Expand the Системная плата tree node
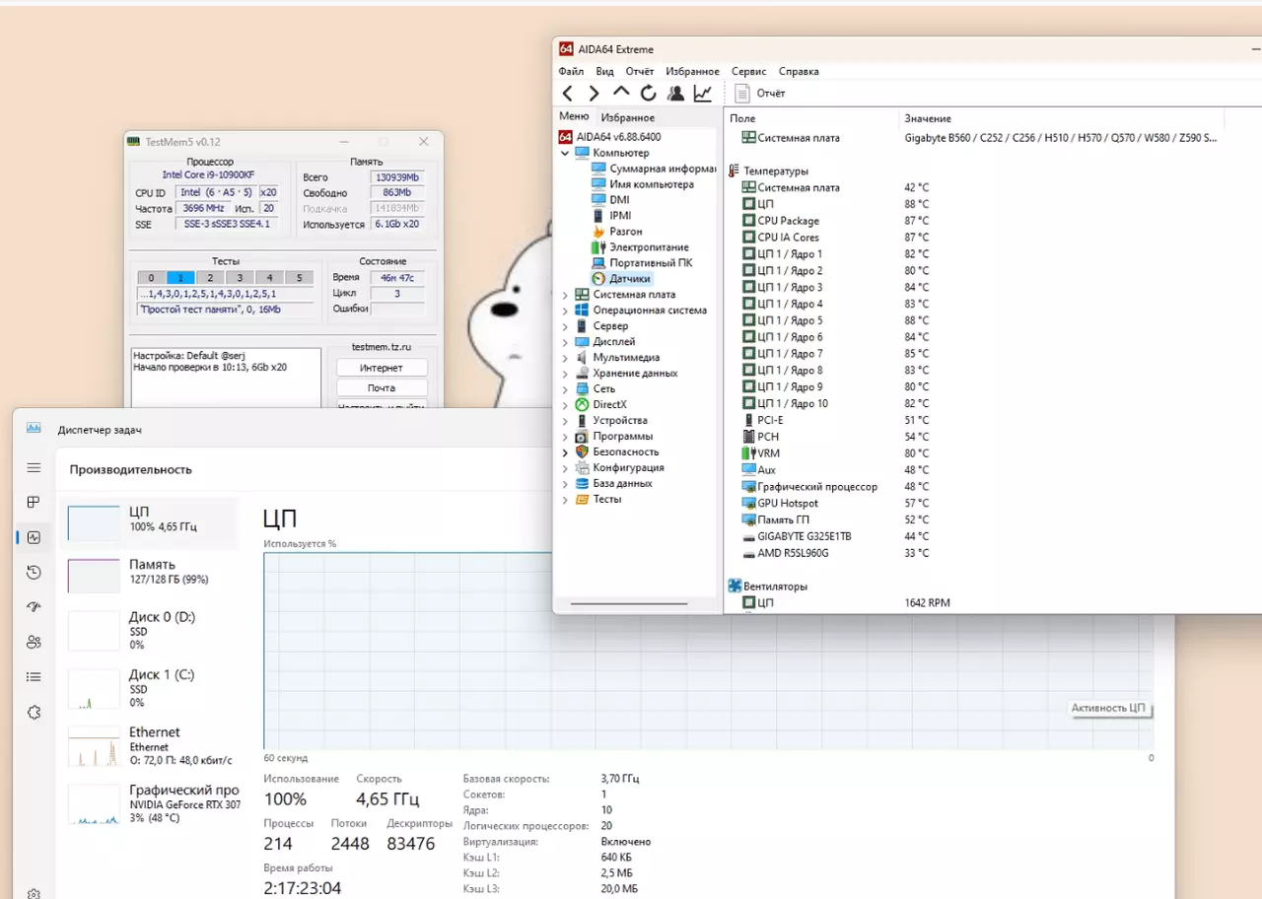Screen dimensions: 1262x899 click(x=565, y=295)
